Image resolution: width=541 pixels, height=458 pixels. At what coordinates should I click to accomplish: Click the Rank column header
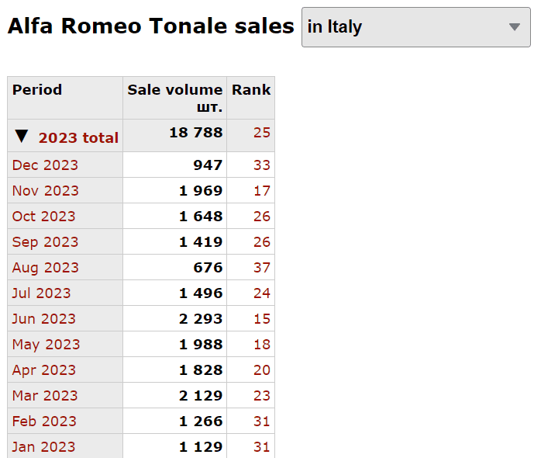tap(251, 90)
